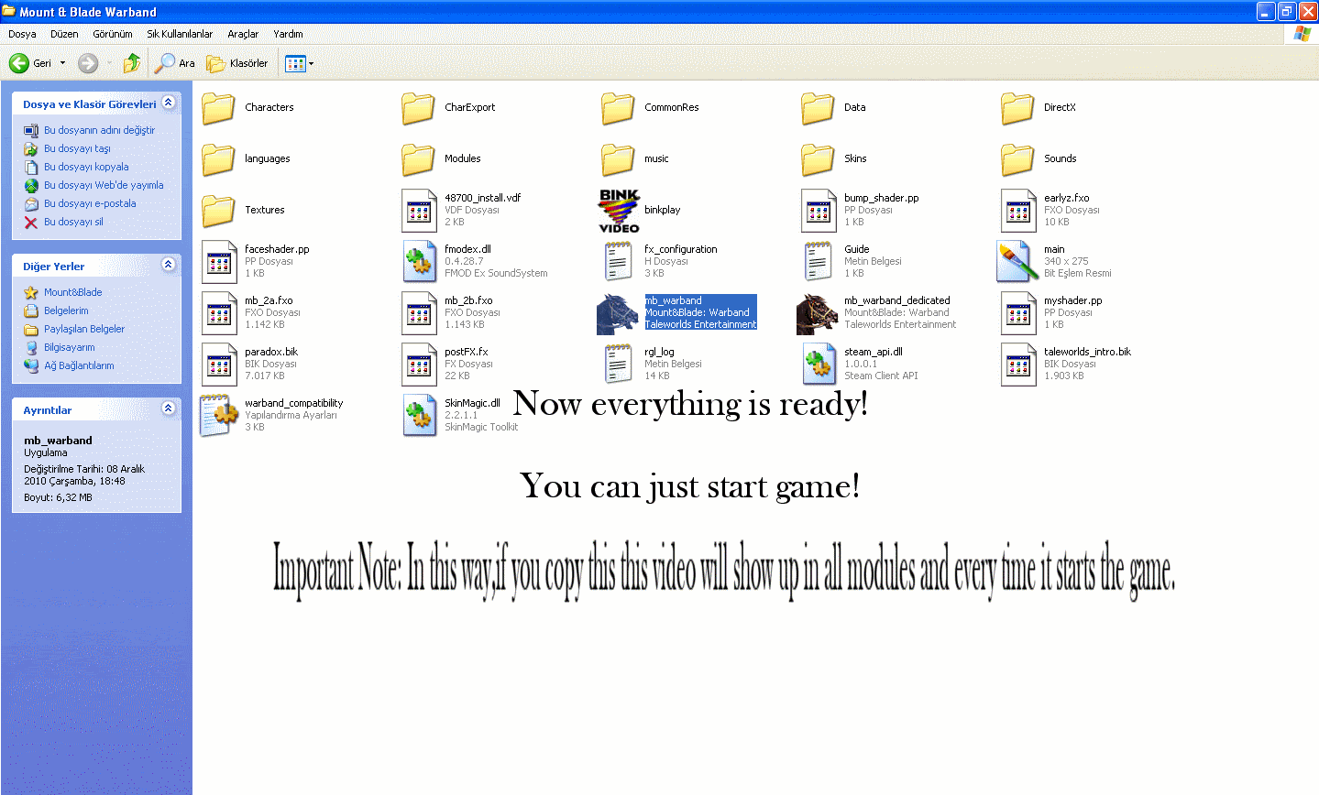This screenshot has width=1319, height=795.
Task: Select the mb_warband application icon
Action: pyautogui.click(x=618, y=313)
